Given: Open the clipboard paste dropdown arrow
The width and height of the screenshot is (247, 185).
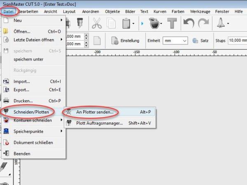Looking at the screenshot, I should click(x=134, y=24).
